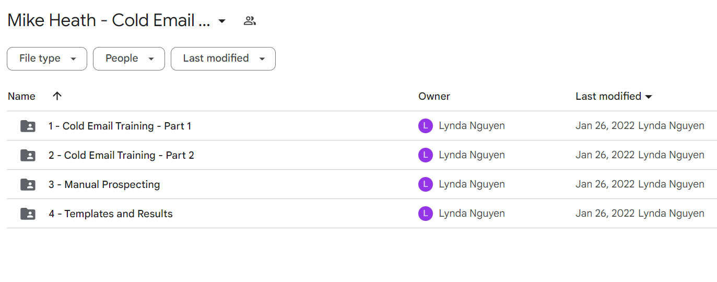Click Lynda Nguyen owner name in Templates row

pyautogui.click(x=472, y=214)
